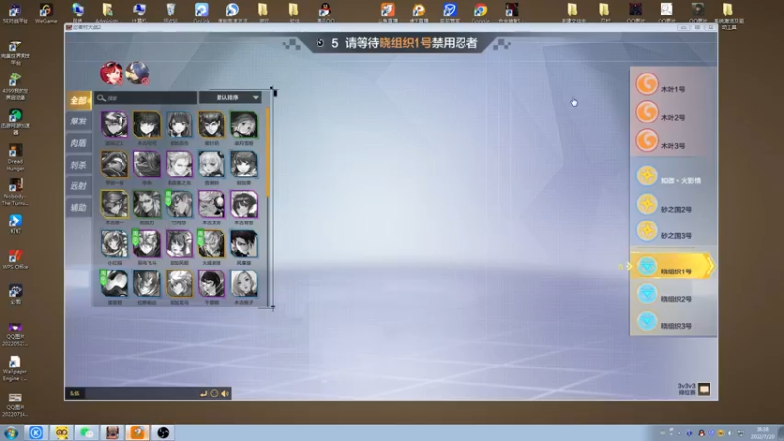This screenshot has width=784, height=441.
Task: Select player 木叶3号 swirl icon
Action: [x=647, y=140]
